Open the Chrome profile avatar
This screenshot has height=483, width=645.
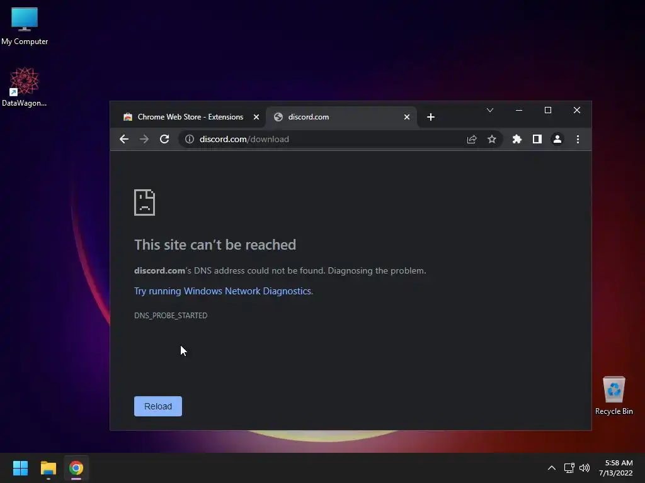pyautogui.click(x=557, y=139)
